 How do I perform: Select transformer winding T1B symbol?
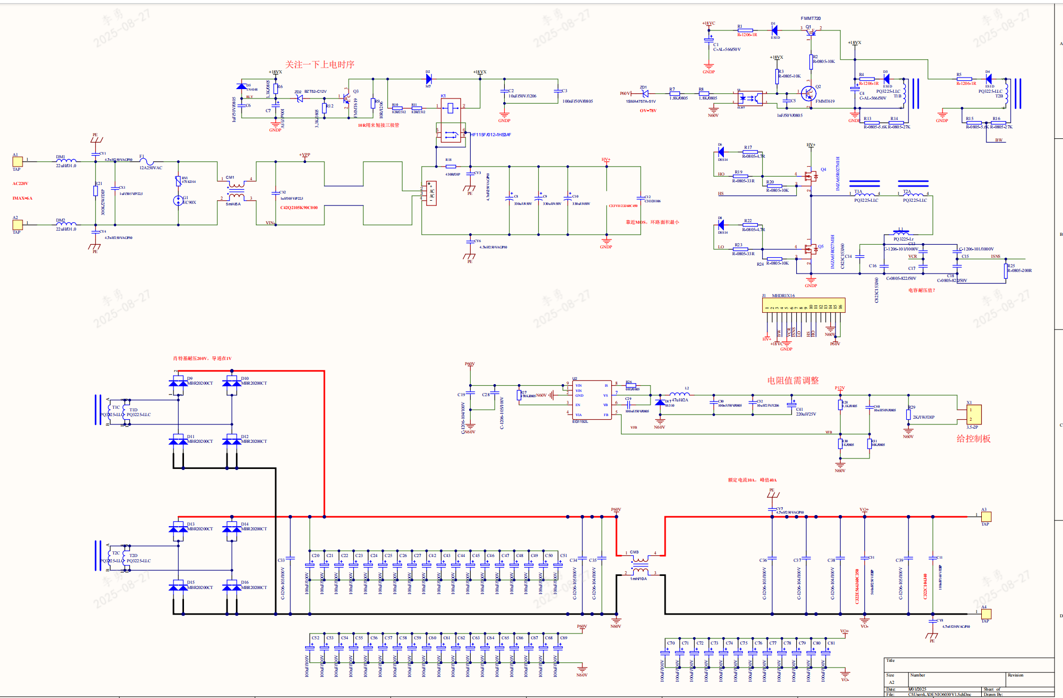(x=904, y=93)
